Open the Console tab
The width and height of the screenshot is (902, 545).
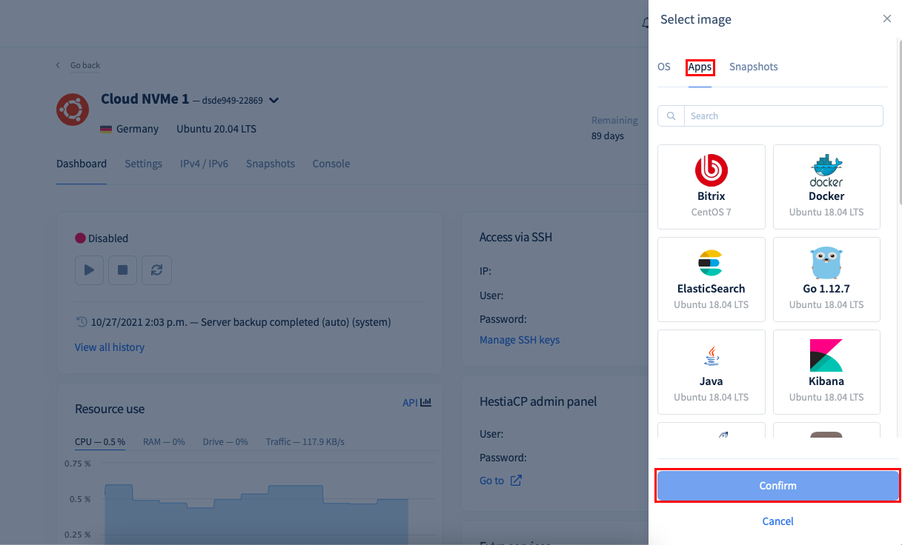tap(331, 164)
